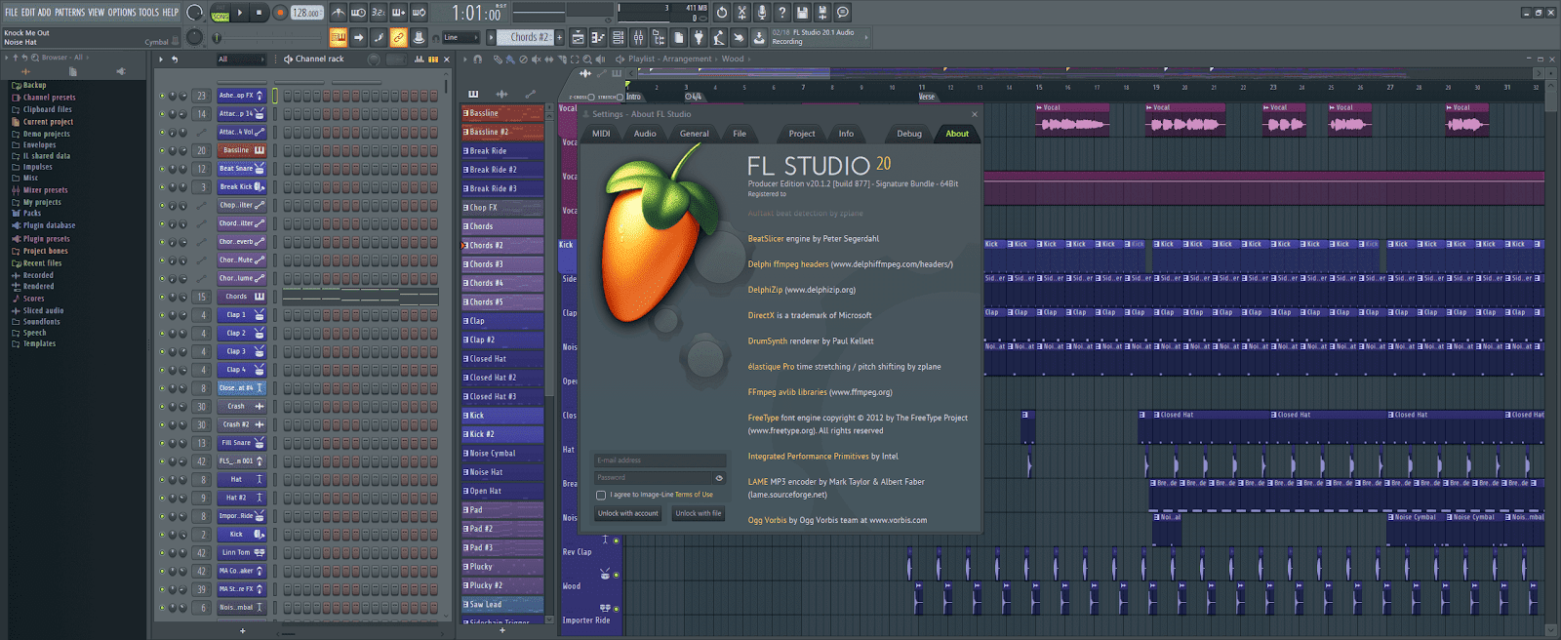This screenshot has width=1561, height=640.
Task: Click the help question mark icon
Action: coord(781,13)
